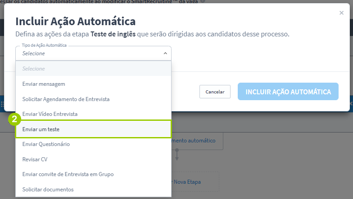Click the Tipo de Ação Automática field
This screenshot has width=353, height=199.
(90, 53)
